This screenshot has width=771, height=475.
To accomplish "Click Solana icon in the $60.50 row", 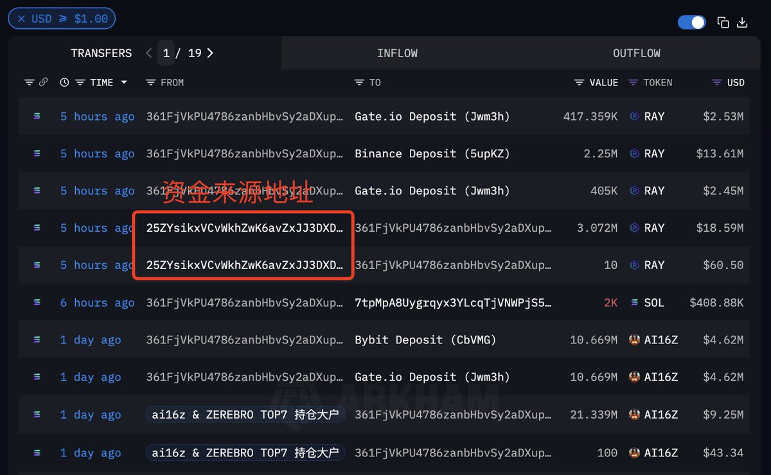I will (x=37, y=265).
